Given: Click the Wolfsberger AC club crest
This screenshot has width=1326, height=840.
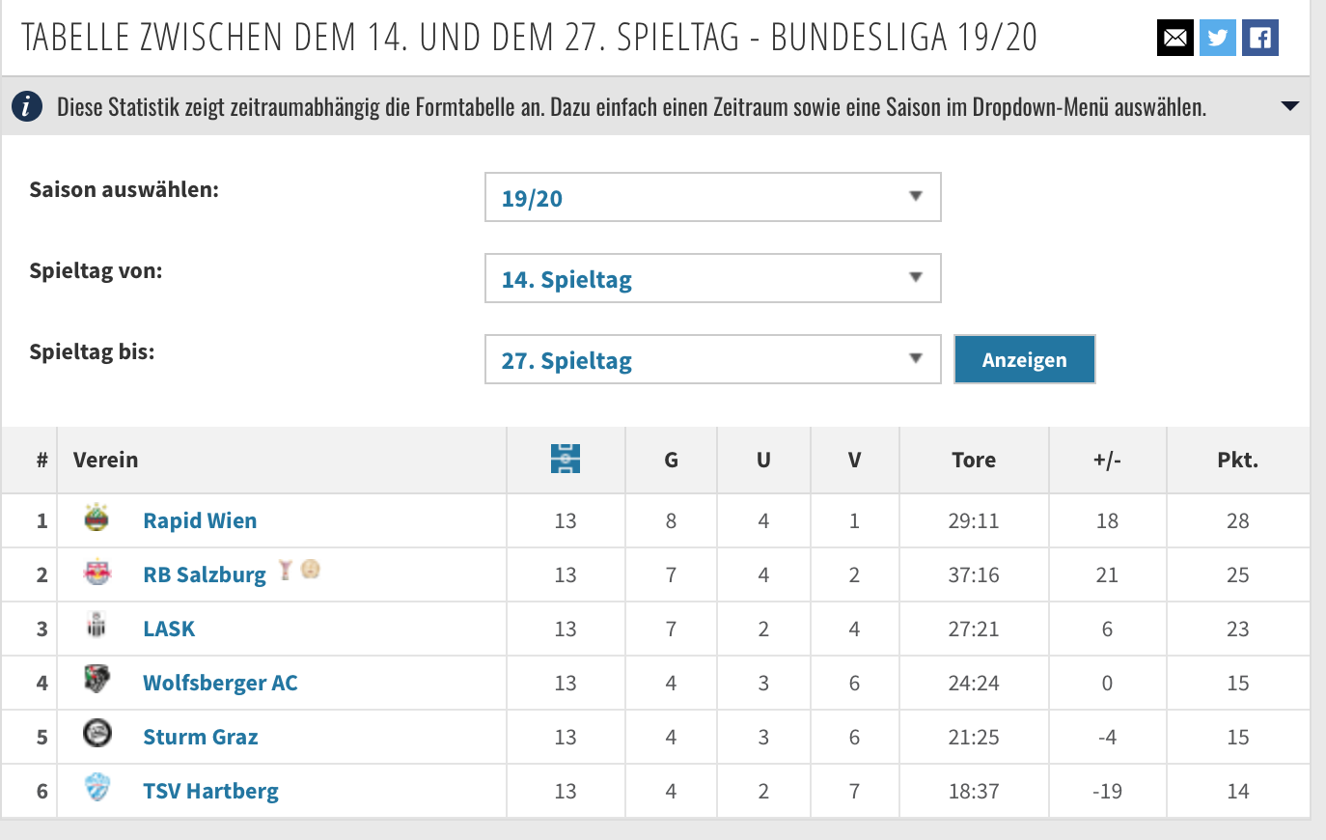Looking at the screenshot, I should point(97,679).
